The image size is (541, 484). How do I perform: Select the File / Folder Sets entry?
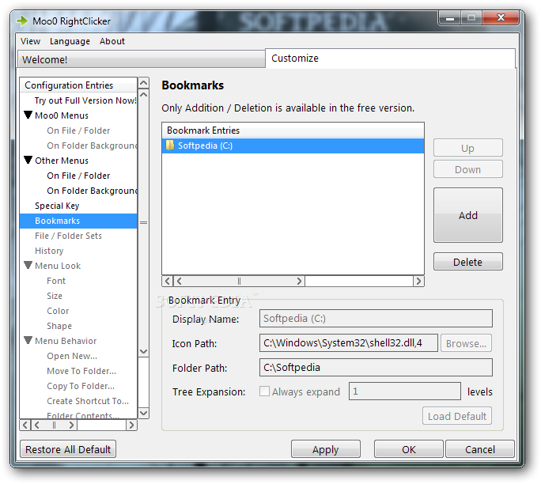[68, 236]
